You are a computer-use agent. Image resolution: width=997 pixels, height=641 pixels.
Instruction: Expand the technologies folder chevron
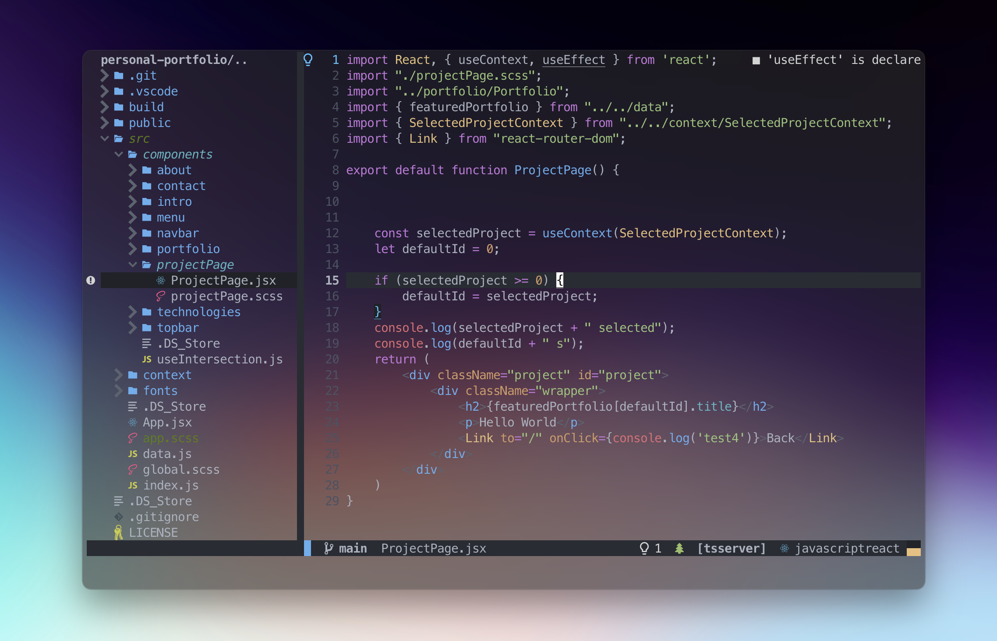pos(132,312)
